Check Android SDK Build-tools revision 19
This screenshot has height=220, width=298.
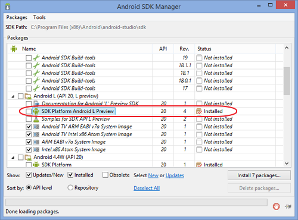[x=29, y=58]
